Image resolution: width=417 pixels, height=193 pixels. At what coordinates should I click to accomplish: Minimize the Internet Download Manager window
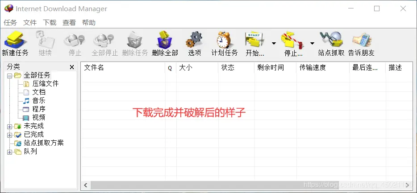(x=351, y=8)
